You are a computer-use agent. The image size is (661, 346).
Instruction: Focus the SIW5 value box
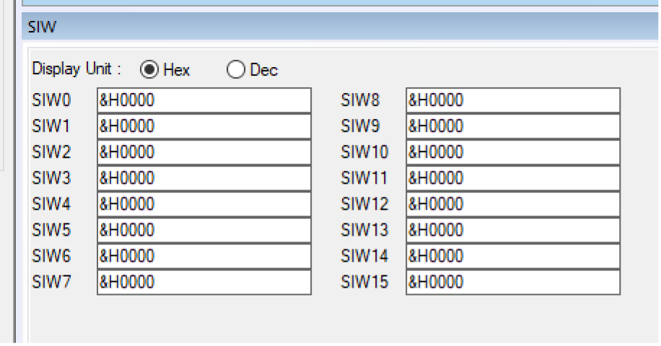click(203, 231)
